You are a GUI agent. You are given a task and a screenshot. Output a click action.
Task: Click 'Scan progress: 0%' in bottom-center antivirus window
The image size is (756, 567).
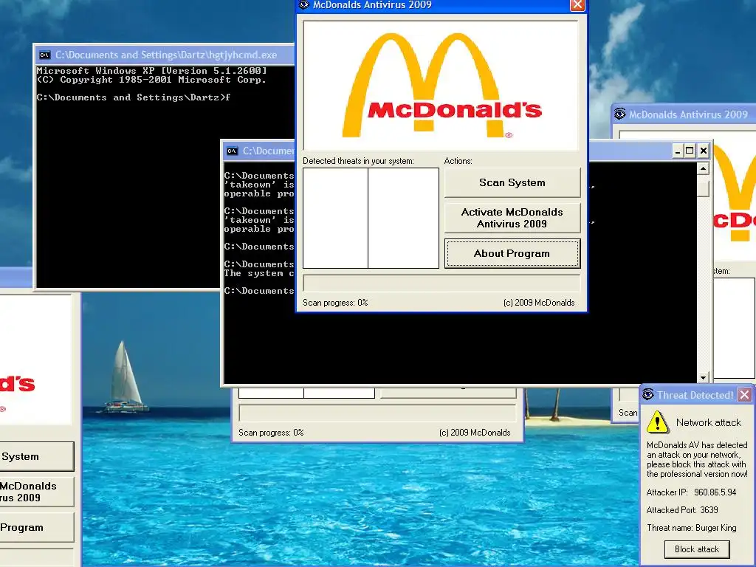(271, 433)
